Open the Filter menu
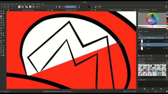 [x=25, y=4]
